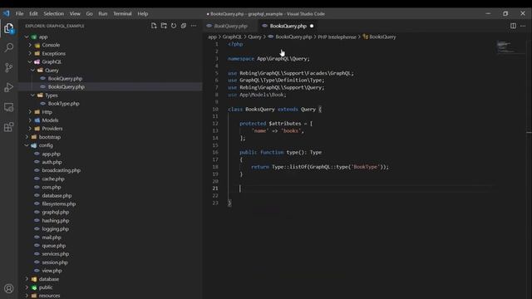The image size is (532, 299).
Task: Open the Source Control view
Action: click(9, 67)
